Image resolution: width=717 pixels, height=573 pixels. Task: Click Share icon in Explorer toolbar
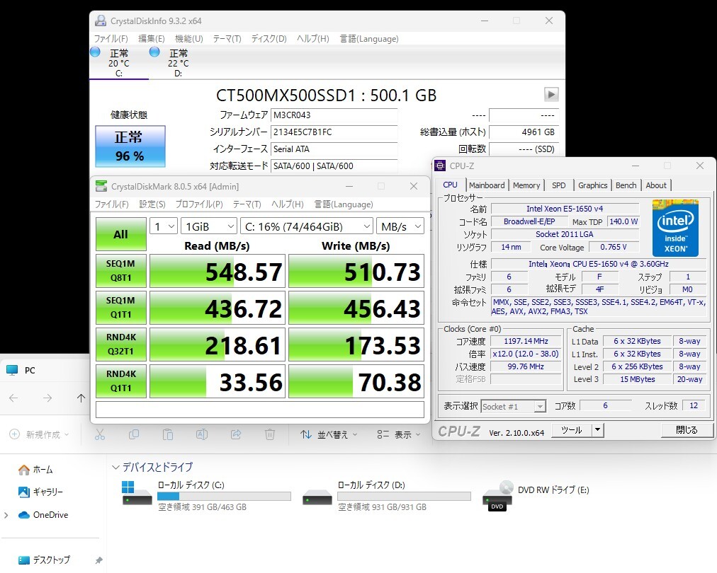[x=236, y=434]
